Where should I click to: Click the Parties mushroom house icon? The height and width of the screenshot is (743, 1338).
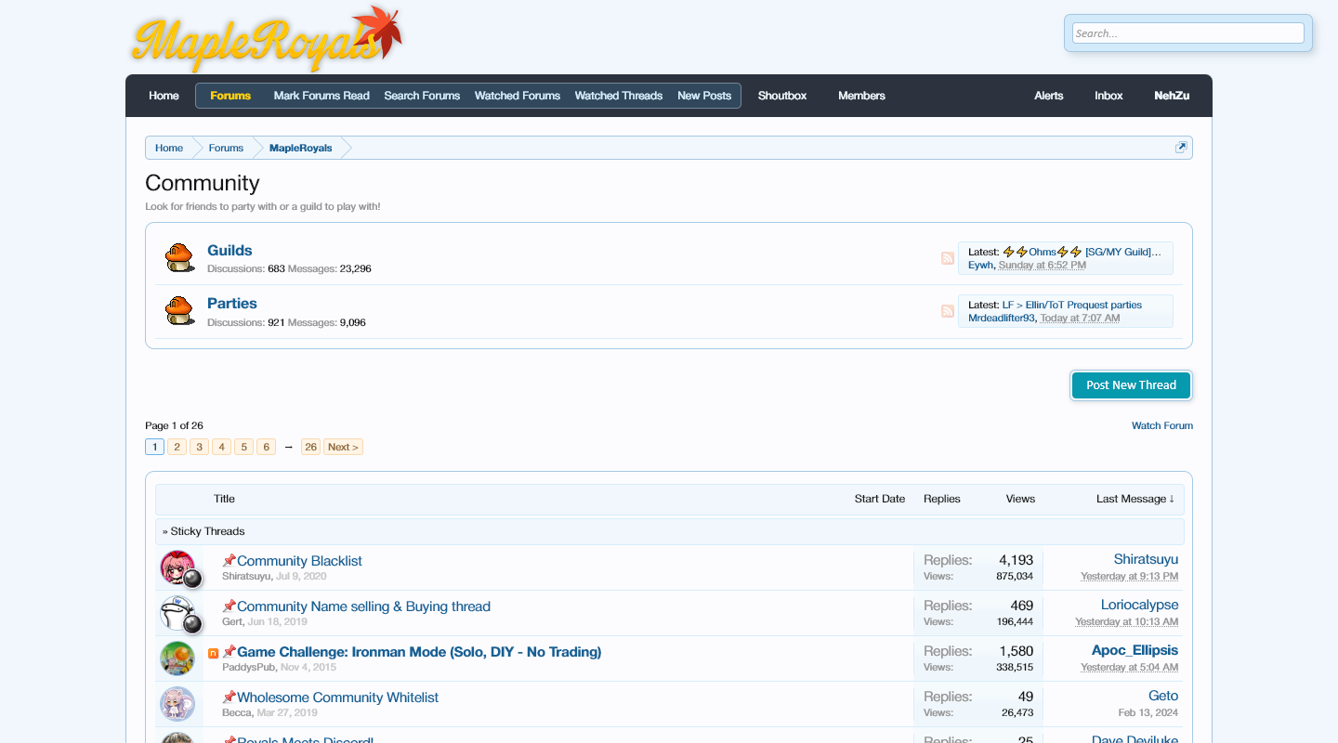(178, 311)
